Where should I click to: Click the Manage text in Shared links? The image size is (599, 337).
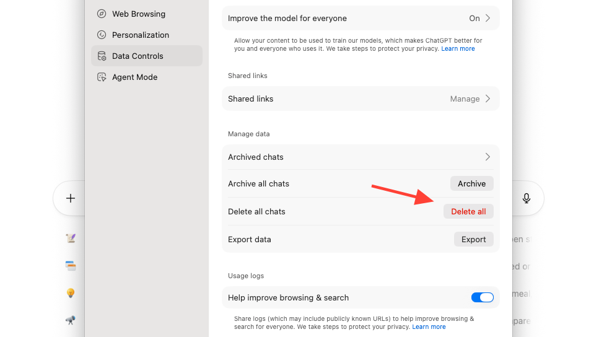465,98
